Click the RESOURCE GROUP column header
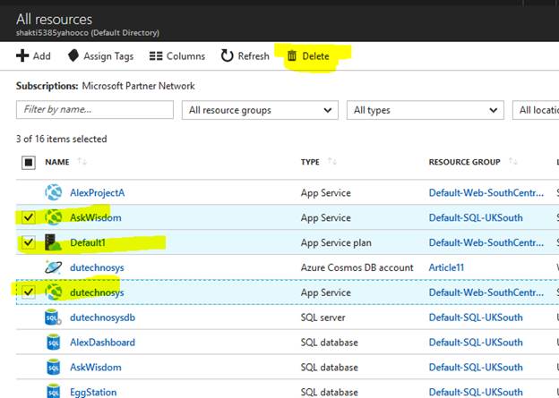The image size is (559, 398). pyautogui.click(x=465, y=162)
